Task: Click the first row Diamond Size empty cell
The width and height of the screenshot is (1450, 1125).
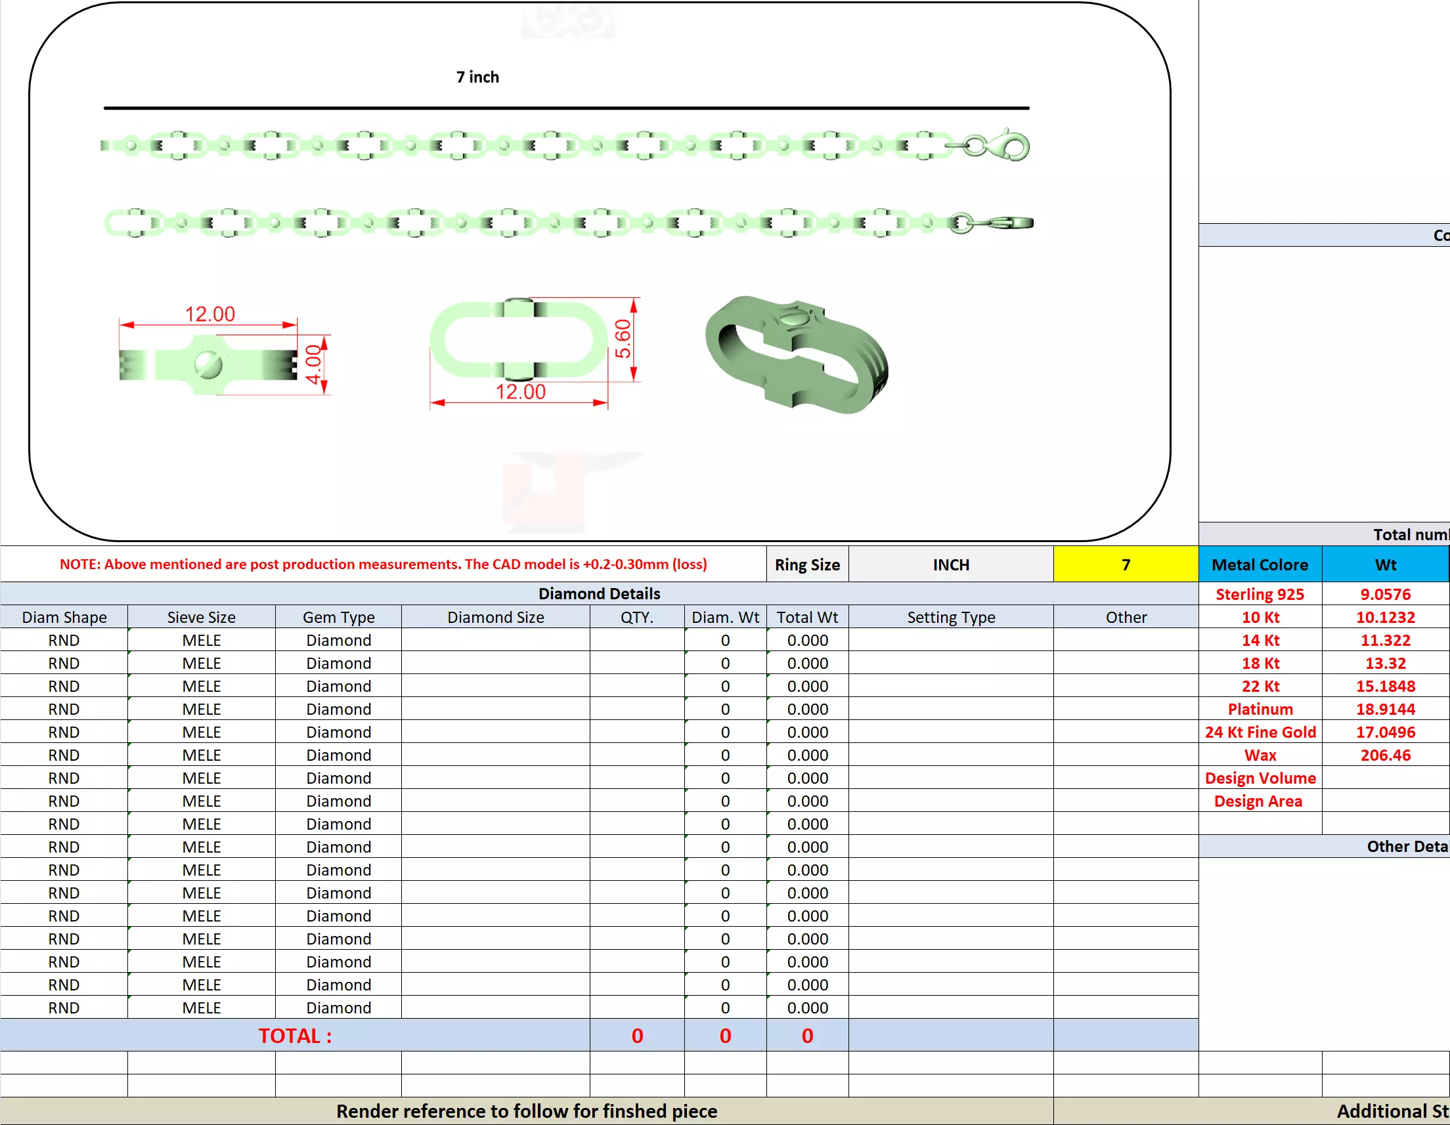Action: pos(495,641)
